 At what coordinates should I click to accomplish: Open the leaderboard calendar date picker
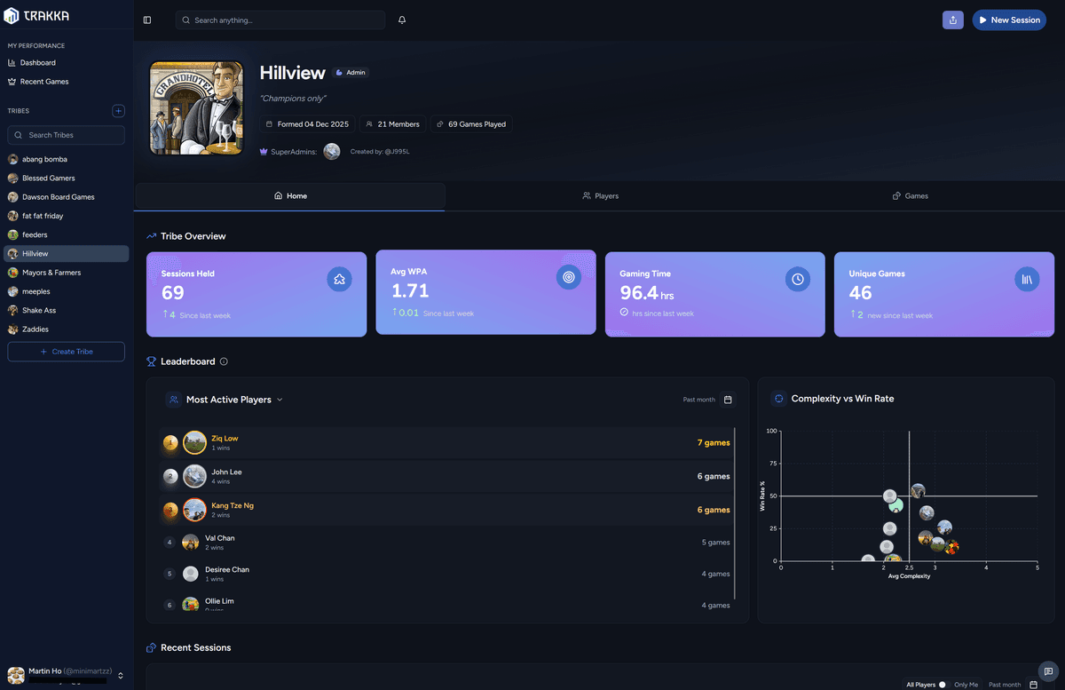728,400
